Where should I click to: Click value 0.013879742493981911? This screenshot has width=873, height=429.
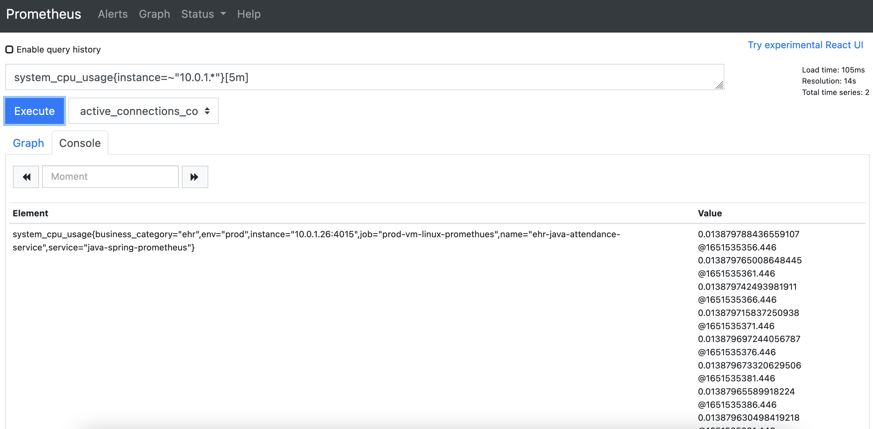[747, 287]
